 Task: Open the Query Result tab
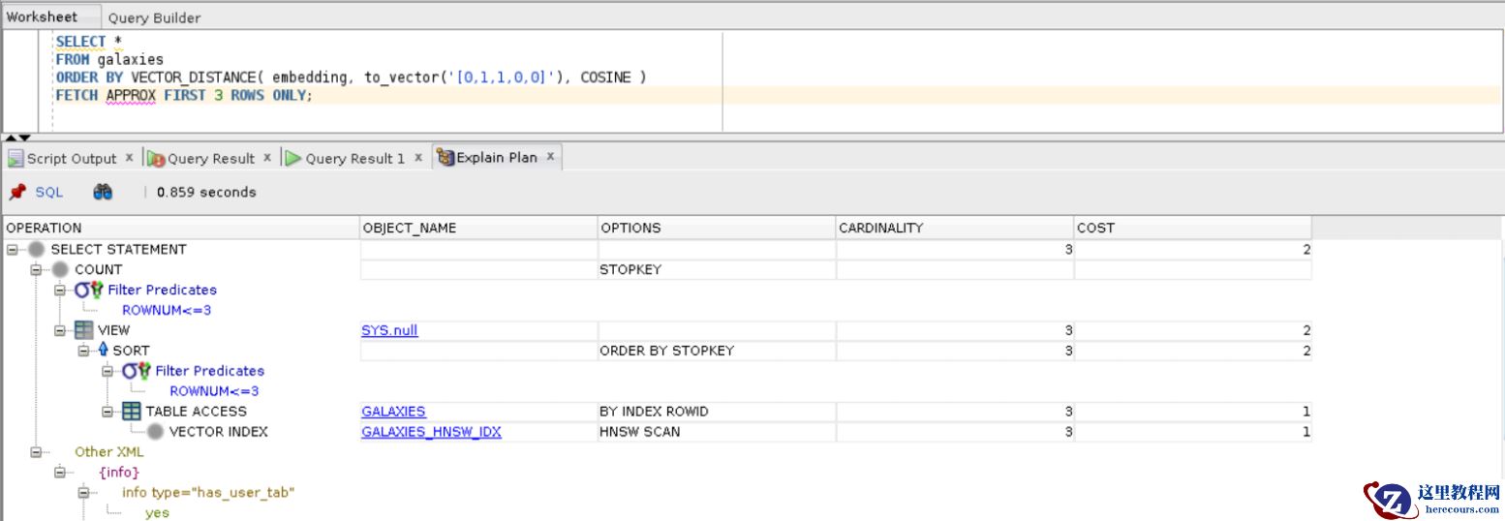(x=210, y=158)
